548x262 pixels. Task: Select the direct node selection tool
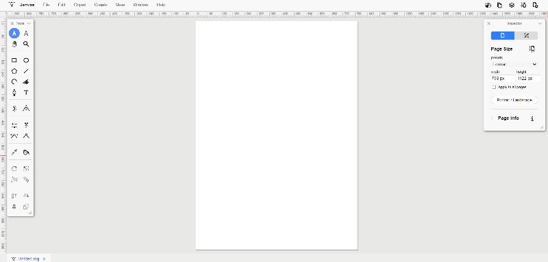(26, 34)
